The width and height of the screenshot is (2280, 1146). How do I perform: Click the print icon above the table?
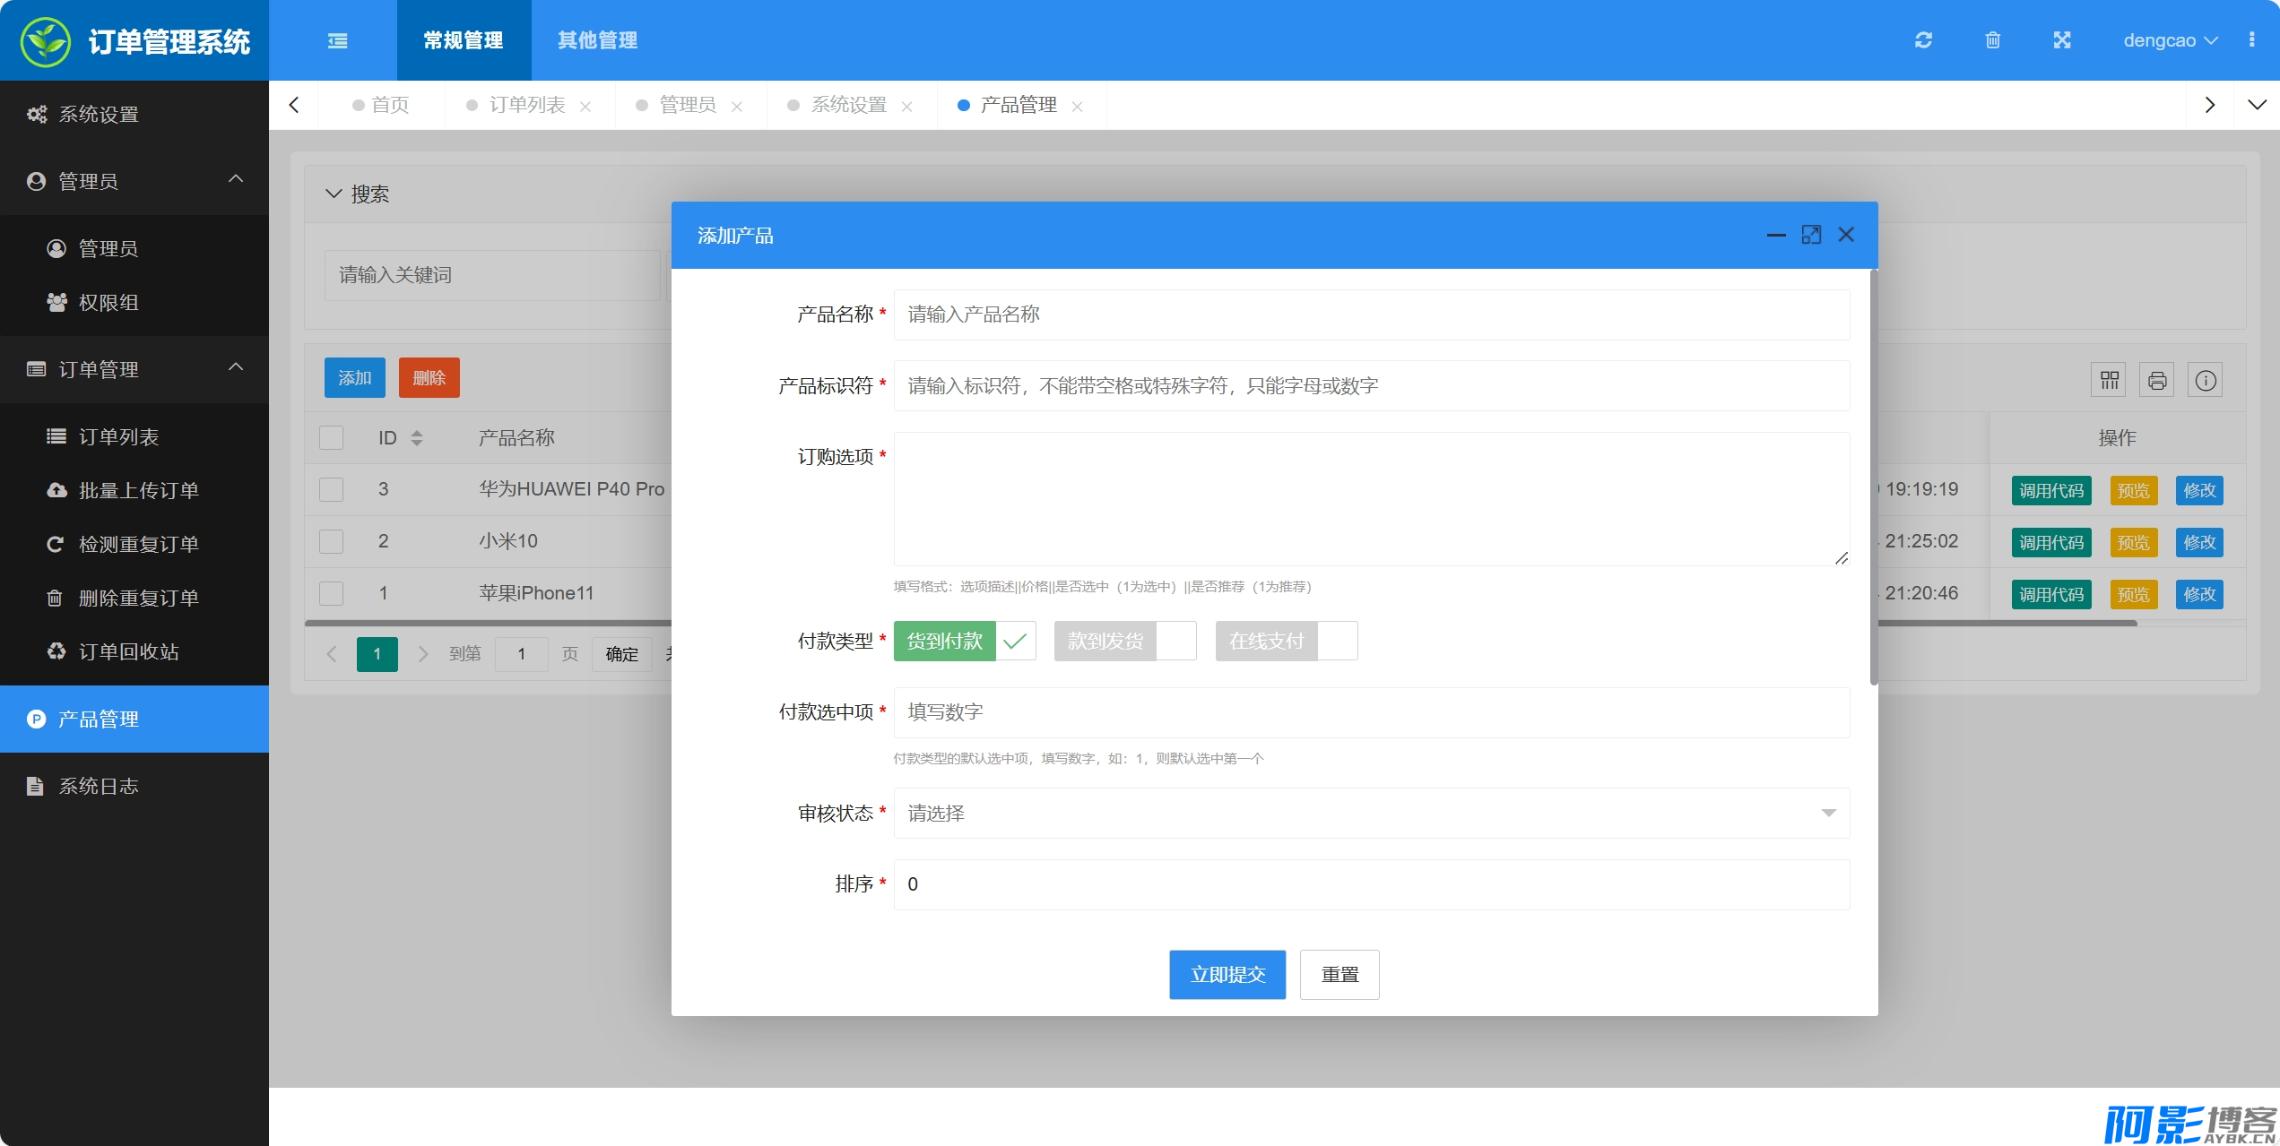2157,381
